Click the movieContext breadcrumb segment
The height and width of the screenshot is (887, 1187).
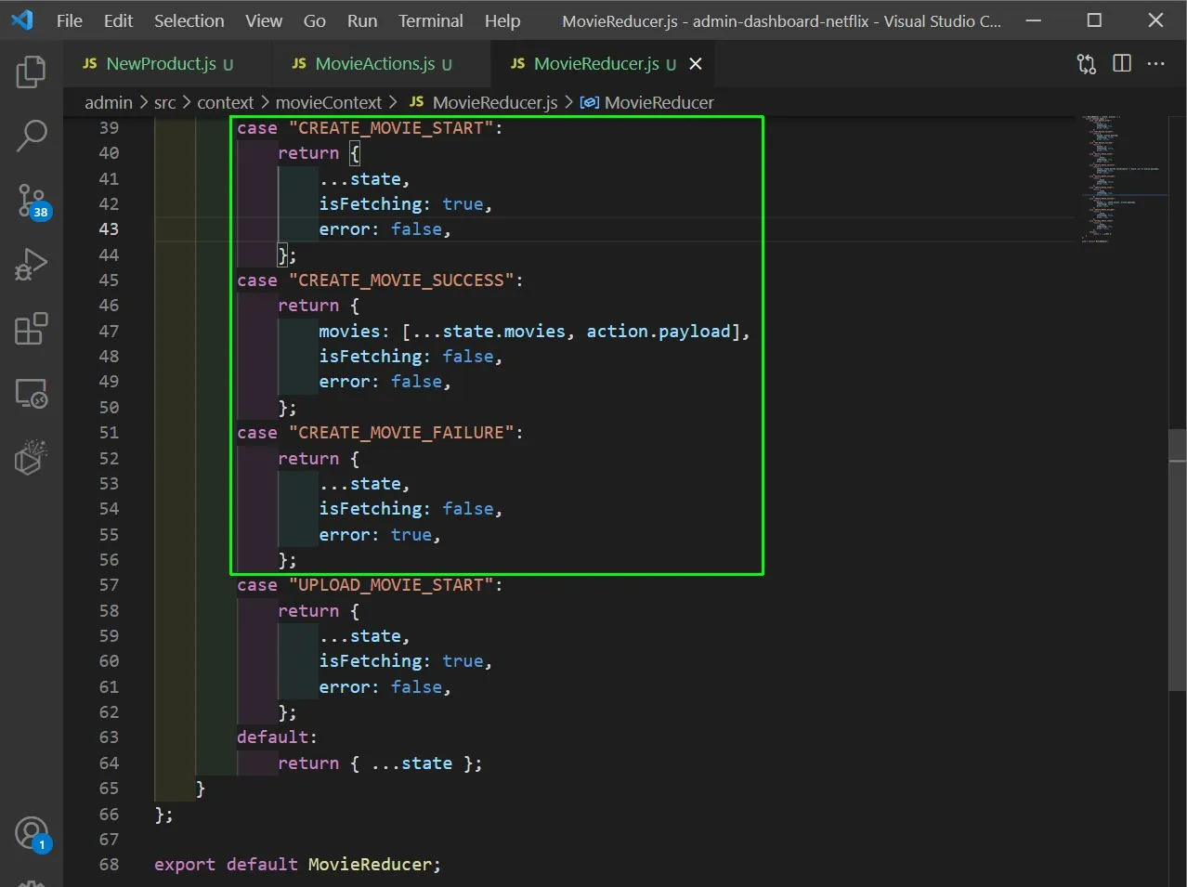(x=329, y=102)
